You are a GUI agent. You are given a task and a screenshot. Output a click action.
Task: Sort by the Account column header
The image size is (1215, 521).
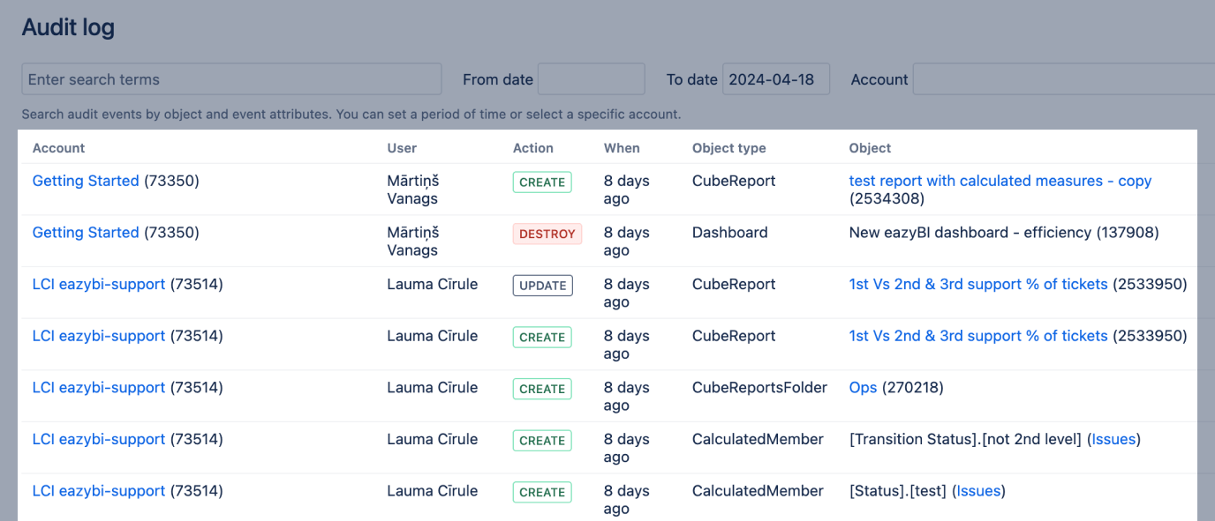coord(58,148)
